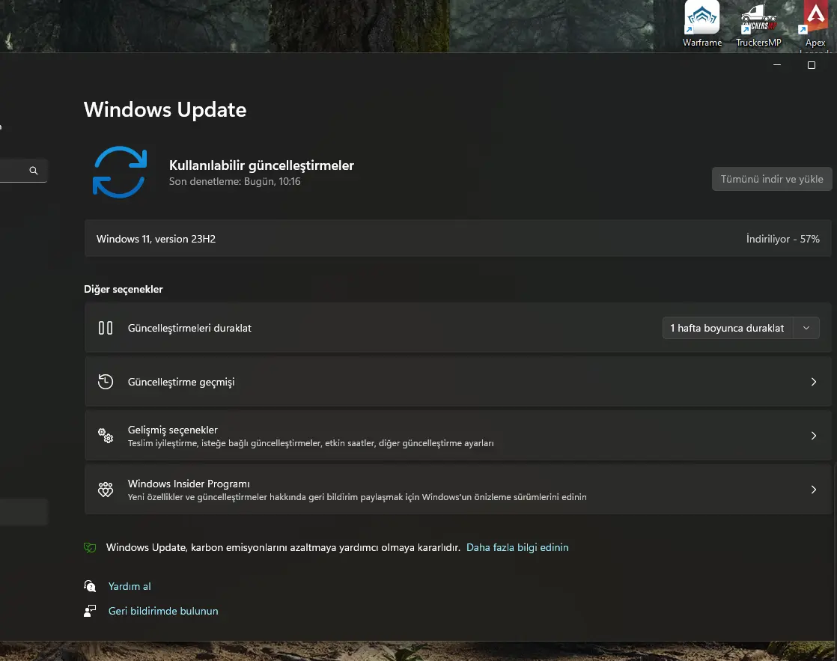Click the 1 hafta boyunca duraklat button
Screen dimensions: 837x661
click(x=728, y=328)
